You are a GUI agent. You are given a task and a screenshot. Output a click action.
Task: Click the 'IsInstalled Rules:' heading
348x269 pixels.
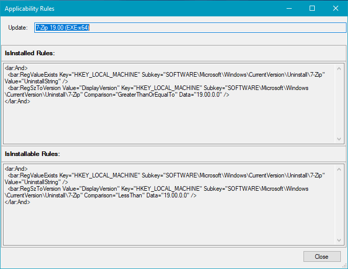pyautogui.click(x=30, y=53)
